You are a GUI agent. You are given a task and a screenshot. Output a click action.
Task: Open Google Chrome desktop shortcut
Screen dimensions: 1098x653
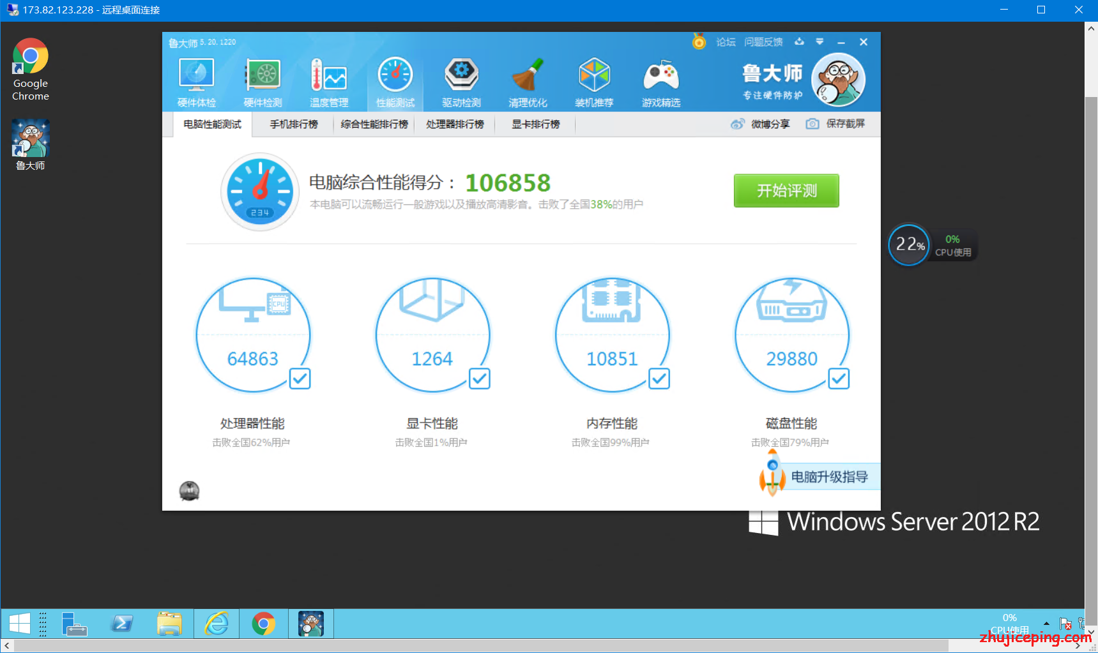coord(31,69)
